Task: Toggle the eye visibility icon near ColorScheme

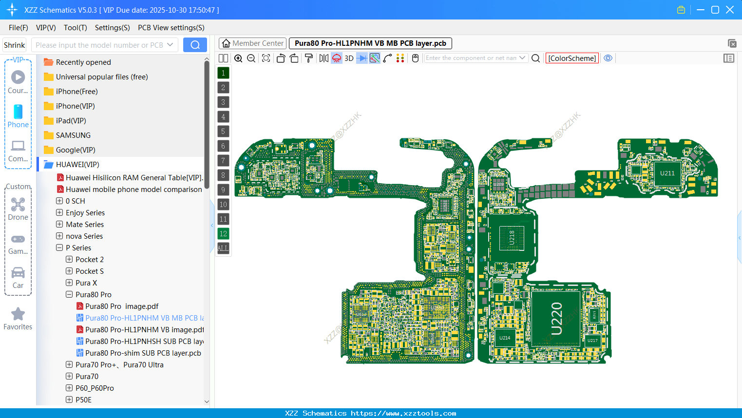Action: point(608,58)
